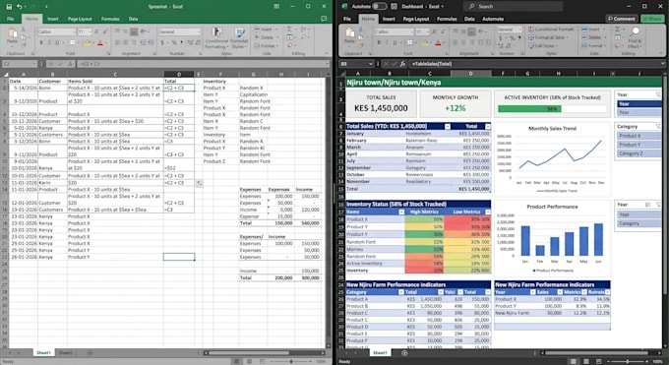The height and width of the screenshot is (365, 669).
Task: Click zoom slider in Spreadsheet status bar
Action: pyautogui.click(x=291, y=362)
